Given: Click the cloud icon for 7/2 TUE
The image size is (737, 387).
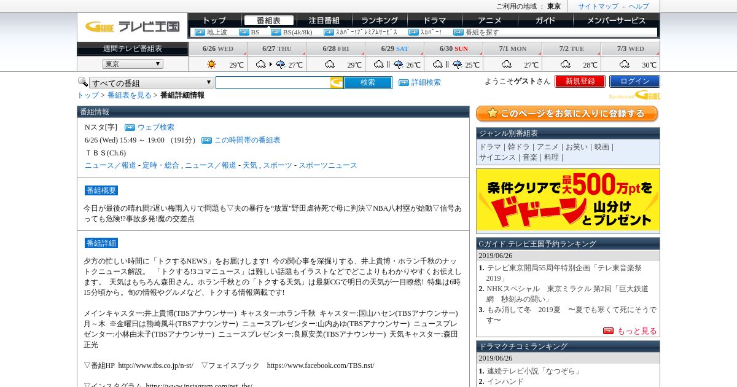Looking at the screenshot, I should 565,64.
